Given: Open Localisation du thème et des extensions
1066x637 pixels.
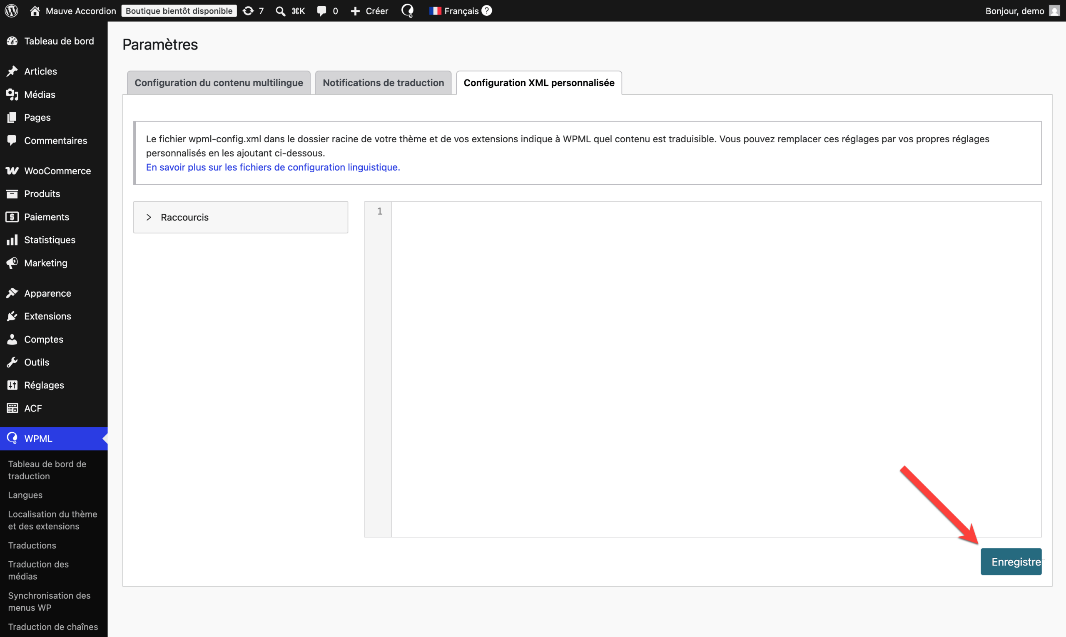Looking at the screenshot, I should tap(52, 520).
